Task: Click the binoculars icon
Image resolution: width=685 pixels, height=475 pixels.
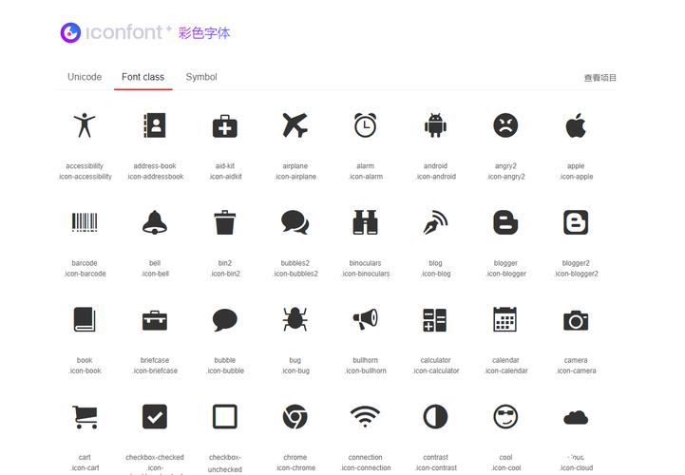Action: click(365, 222)
